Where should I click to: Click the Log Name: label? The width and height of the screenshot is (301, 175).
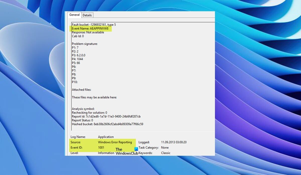click(x=78, y=137)
